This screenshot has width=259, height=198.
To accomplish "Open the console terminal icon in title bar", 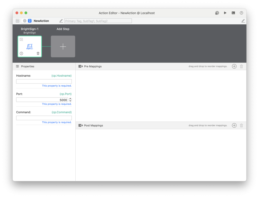I will click(233, 13).
